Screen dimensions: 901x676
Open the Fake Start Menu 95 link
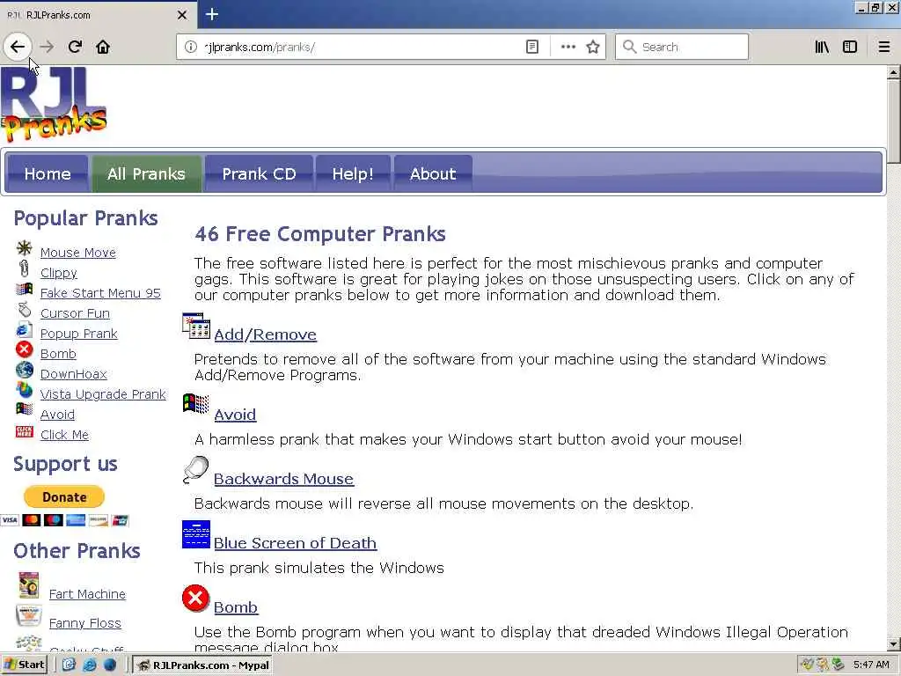click(100, 293)
